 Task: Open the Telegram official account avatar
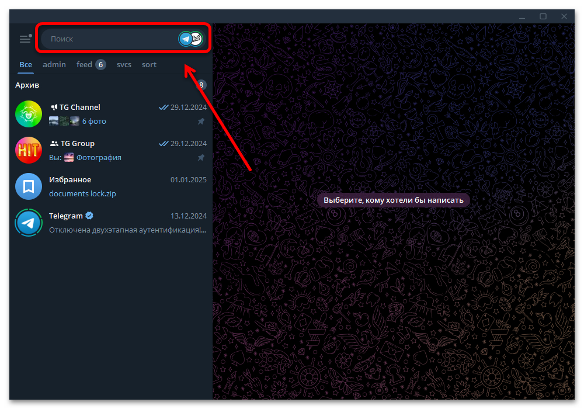(x=29, y=223)
